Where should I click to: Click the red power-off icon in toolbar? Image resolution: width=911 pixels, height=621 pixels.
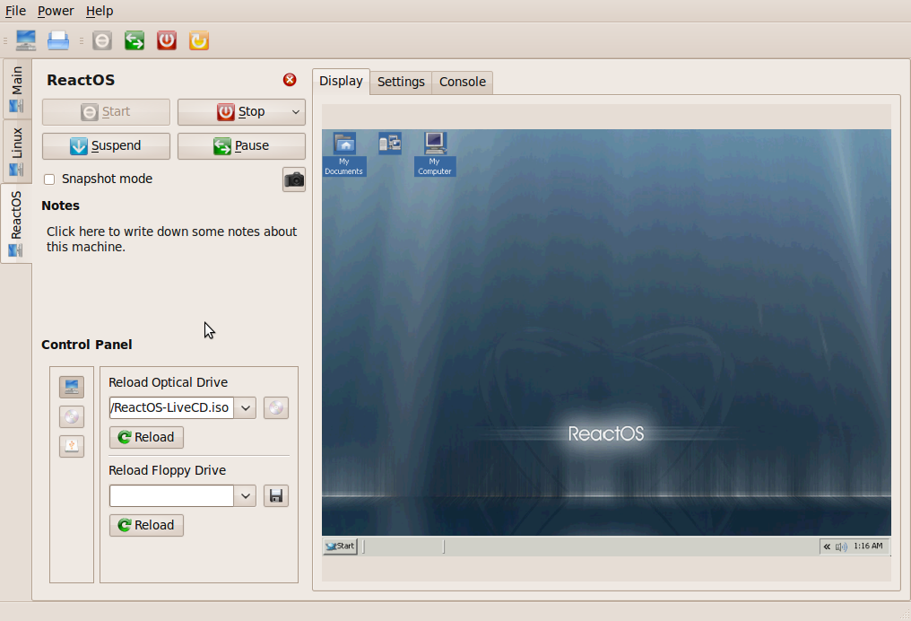[166, 40]
